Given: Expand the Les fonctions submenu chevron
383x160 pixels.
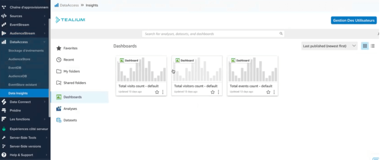Looking at the screenshot, I should click(45, 119).
